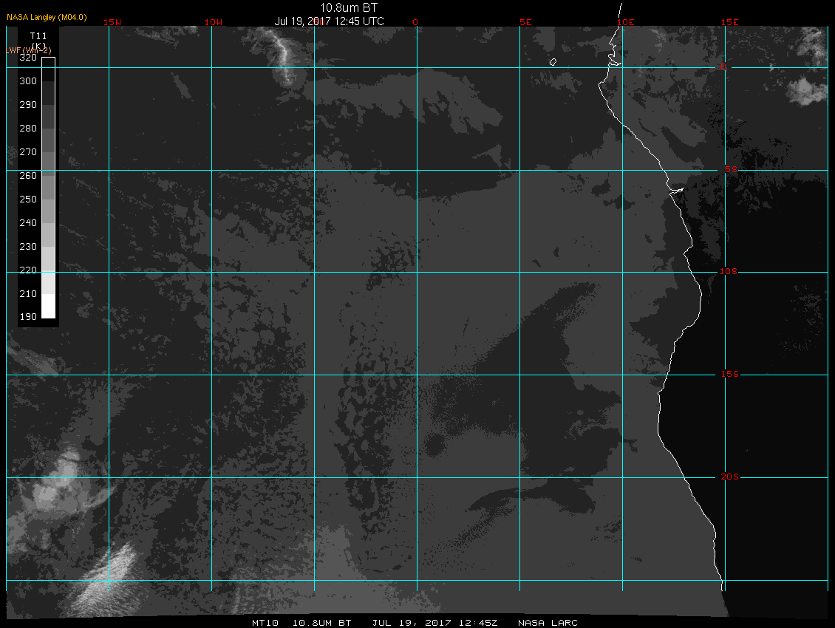The height and width of the screenshot is (628, 835).
Task: Click the 10E longitude label
Action: pyautogui.click(x=626, y=22)
